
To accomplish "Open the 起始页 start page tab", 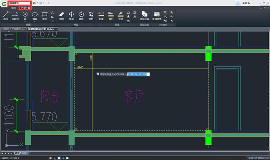I will [5, 29].
